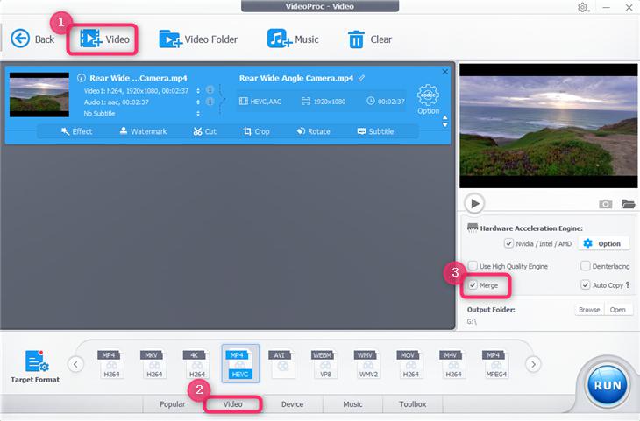
Task: Open the Cut tool
Action: pyautogui.click(x=204, y=131)
